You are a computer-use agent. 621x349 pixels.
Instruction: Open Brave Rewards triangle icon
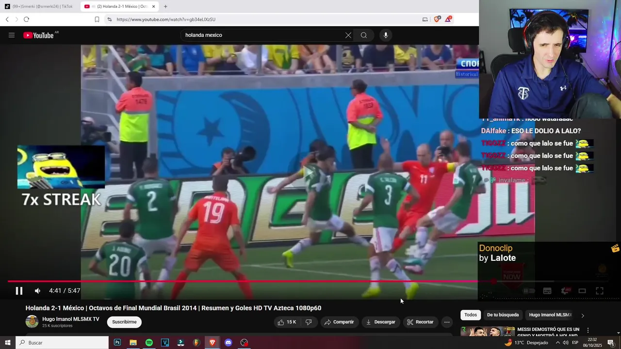point(449,19)
